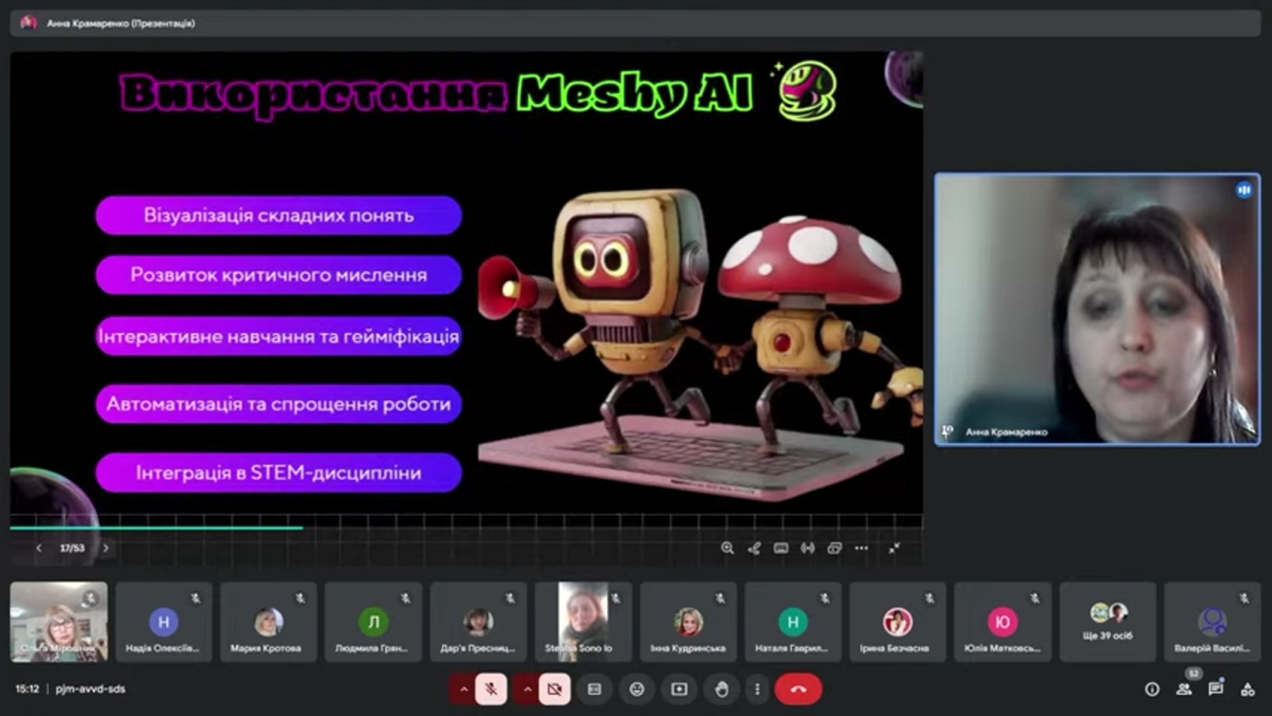Screen dimensions: 1272x716
Task: Open meeting details info icon
Action: (x=1152, y=689)
